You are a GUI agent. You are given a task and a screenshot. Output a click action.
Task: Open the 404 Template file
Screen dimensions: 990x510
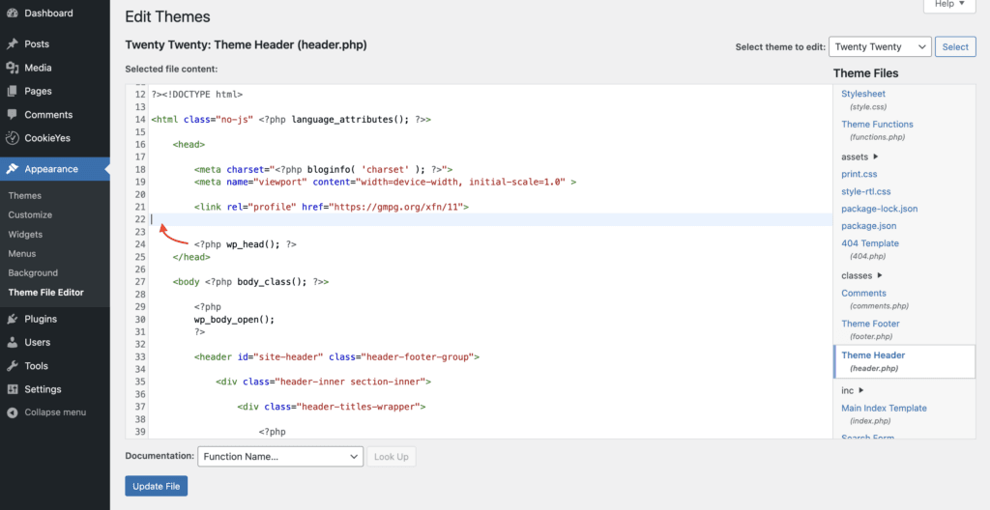point(870,243)
